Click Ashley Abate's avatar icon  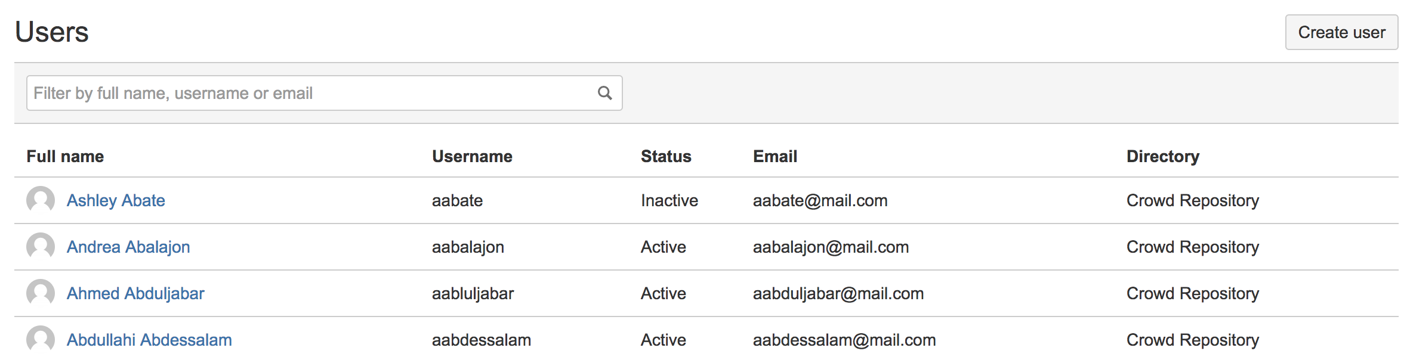point(41,200)
